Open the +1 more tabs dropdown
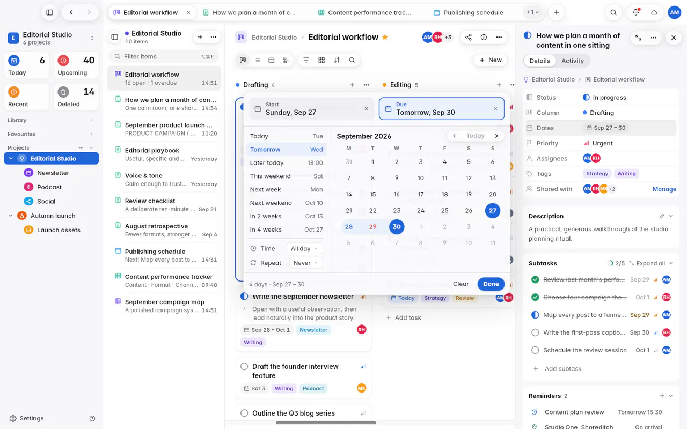This screenshot has height=429, width=687. (x=533, y=12)
